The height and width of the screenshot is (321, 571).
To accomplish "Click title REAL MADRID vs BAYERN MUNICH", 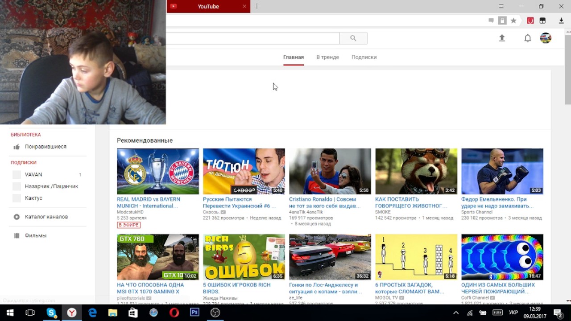I will coord(149,202).
